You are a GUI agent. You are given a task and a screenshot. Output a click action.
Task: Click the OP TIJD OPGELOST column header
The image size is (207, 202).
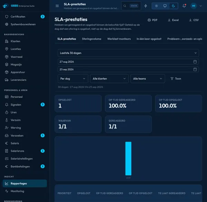pyautogui.click(x=140, y=193)
